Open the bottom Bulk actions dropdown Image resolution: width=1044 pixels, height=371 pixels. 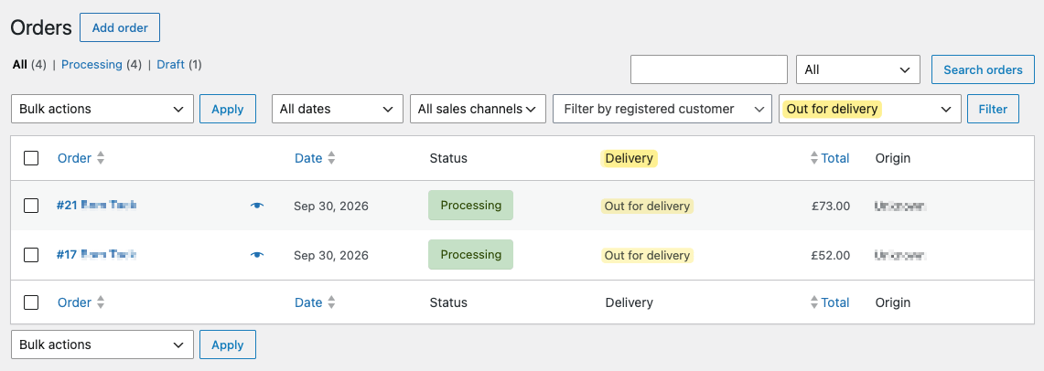[x=102, y=345]
